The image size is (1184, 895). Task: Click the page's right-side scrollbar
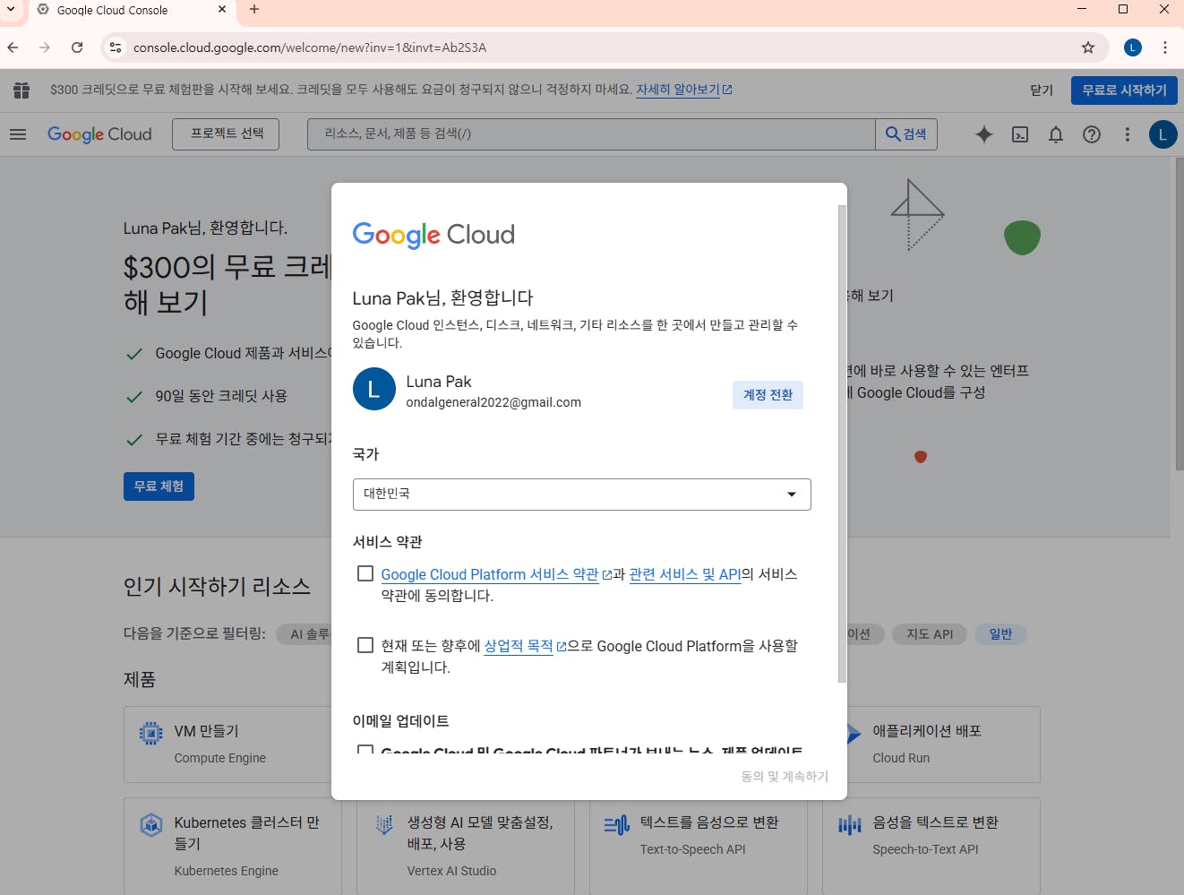[x=1180, y=314]
